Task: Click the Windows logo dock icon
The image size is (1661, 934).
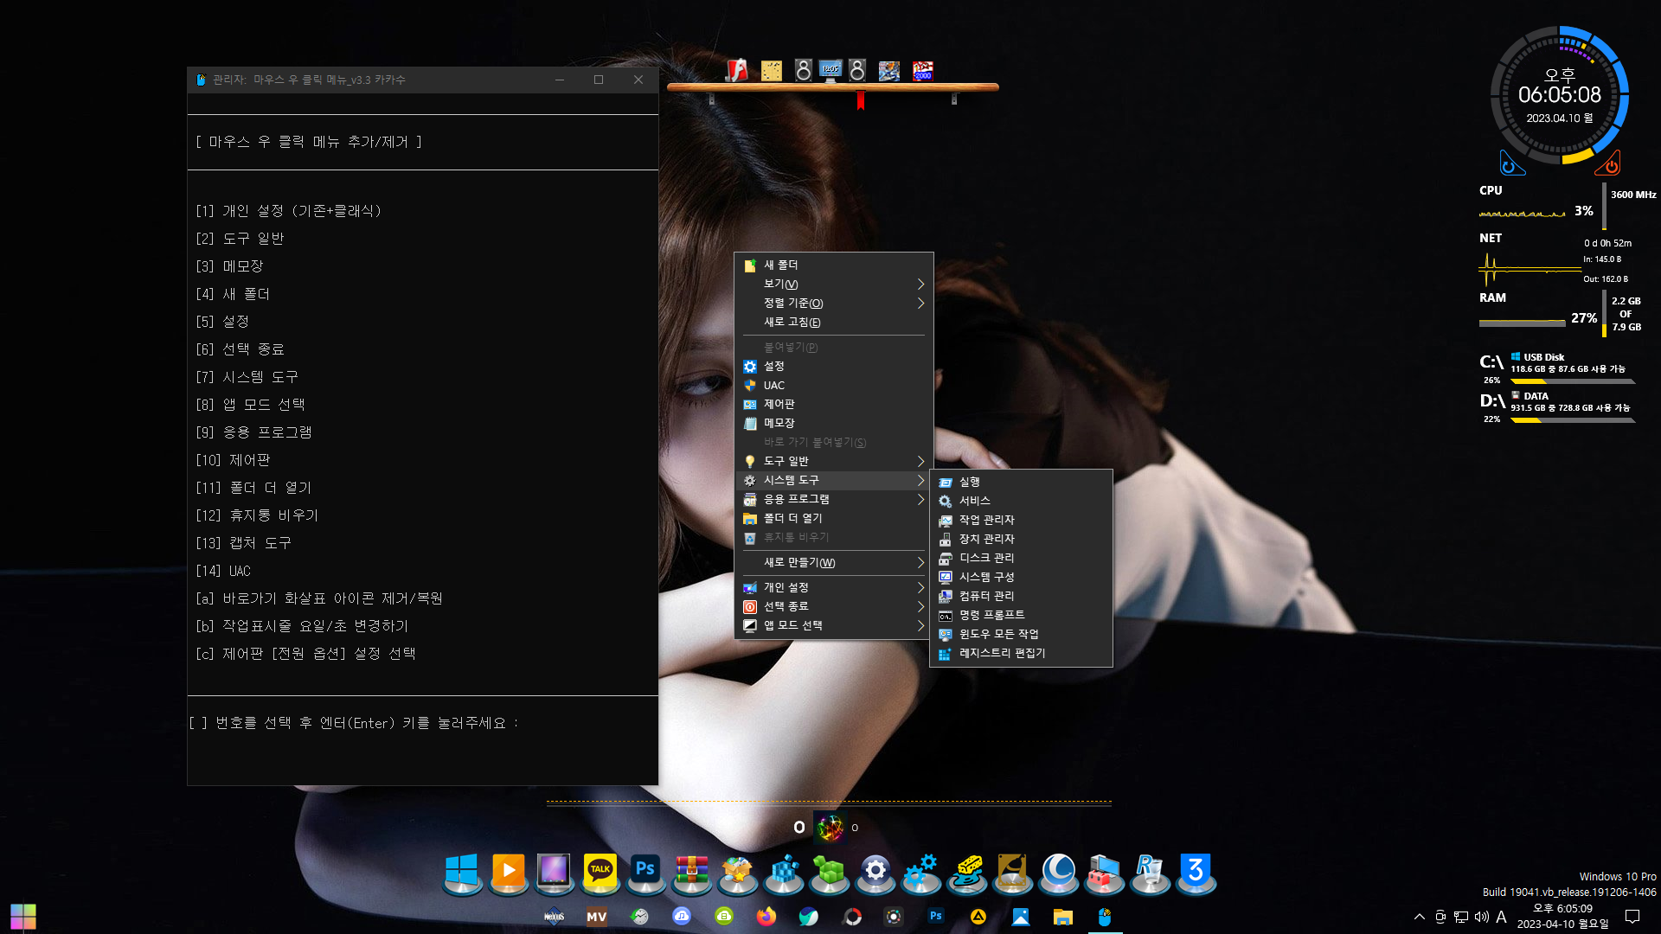Action: click(x=462, y=872)
